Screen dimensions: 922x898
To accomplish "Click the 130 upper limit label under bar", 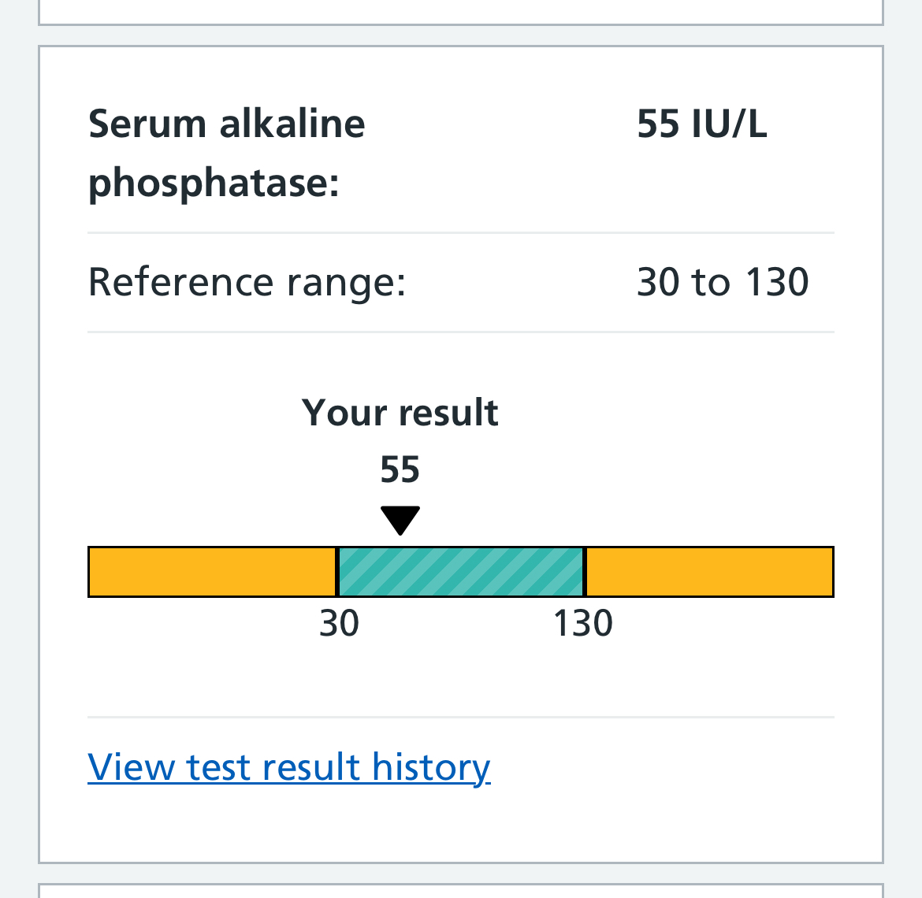I will (583, 624).
